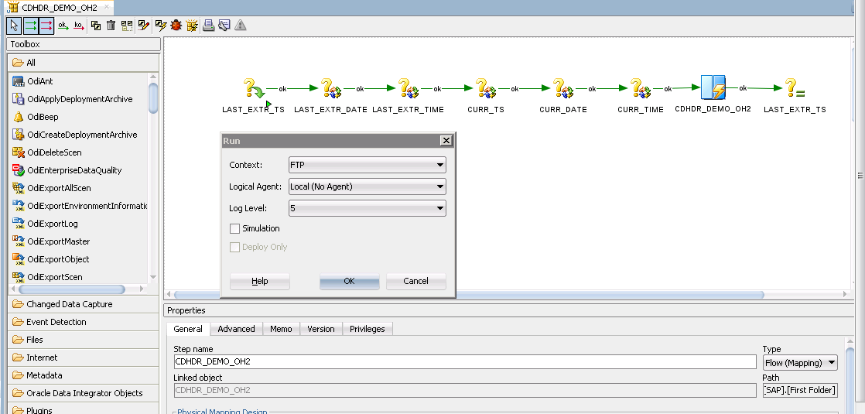
Task: Click the 'ko' failure link toolbar icon
Action: tap(79, 26)
